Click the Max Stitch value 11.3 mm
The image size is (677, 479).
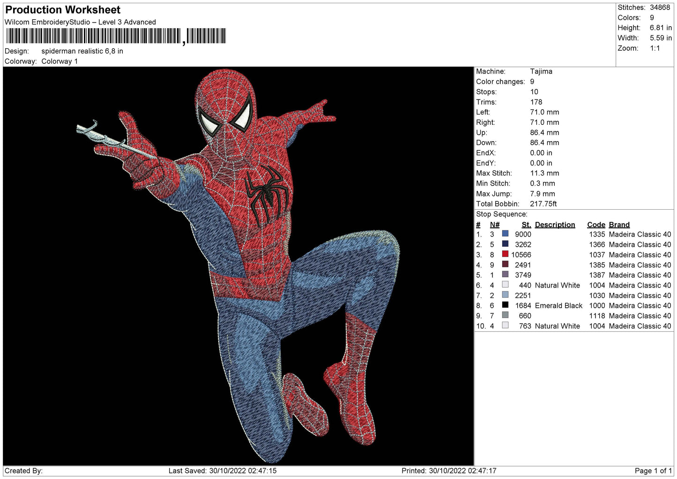coord(545,173)
